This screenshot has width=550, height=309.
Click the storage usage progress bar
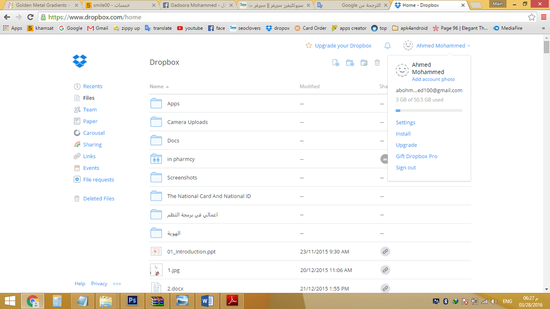click(429, 110)
